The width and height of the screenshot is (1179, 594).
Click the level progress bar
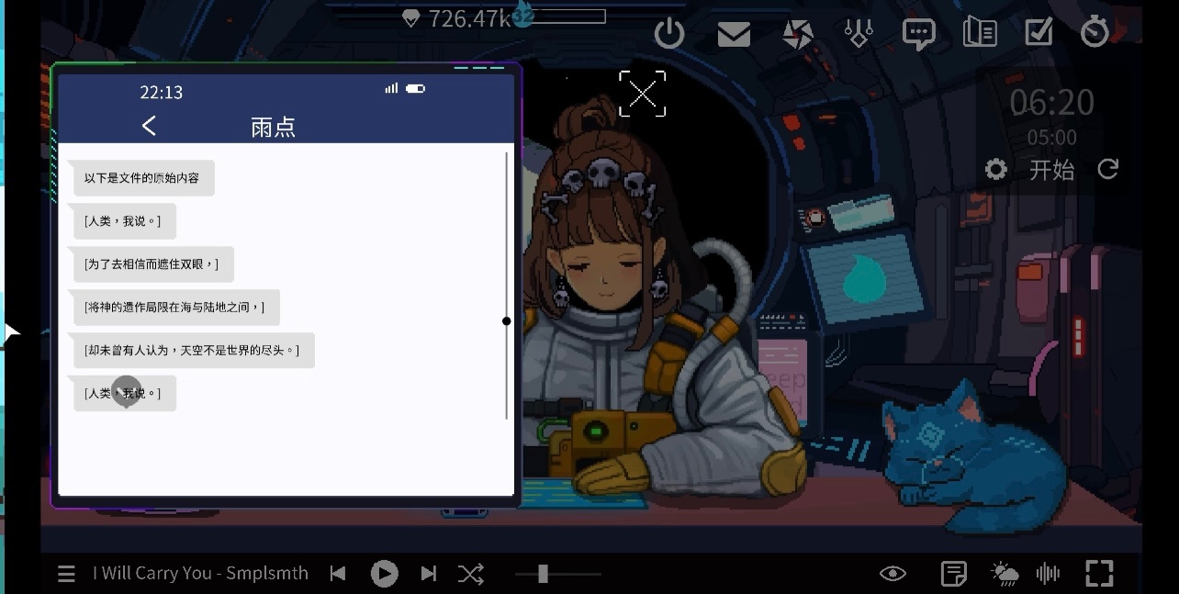point(567,17)
